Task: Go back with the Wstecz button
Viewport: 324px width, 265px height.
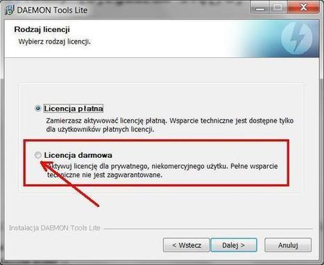Action: 187,245
